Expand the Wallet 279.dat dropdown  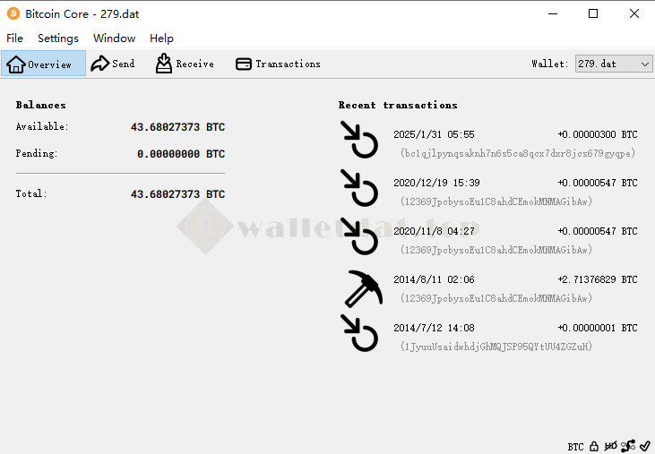pyautogui.click(x=614, y=64)
